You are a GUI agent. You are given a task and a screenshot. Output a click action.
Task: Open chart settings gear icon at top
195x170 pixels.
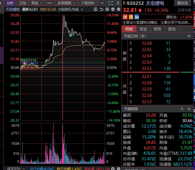tap(119, 9)
